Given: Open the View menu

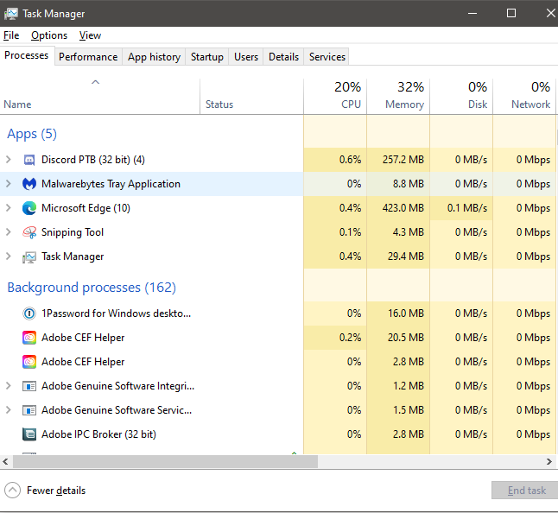Looking at the screenshot, I should (x=90, y=35).
